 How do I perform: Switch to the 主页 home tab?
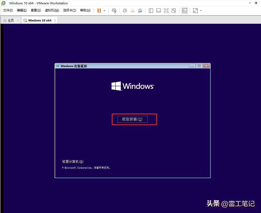coord(9,20)
